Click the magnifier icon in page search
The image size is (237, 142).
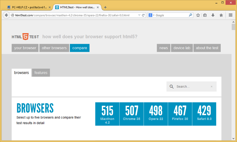pos(172,87)
